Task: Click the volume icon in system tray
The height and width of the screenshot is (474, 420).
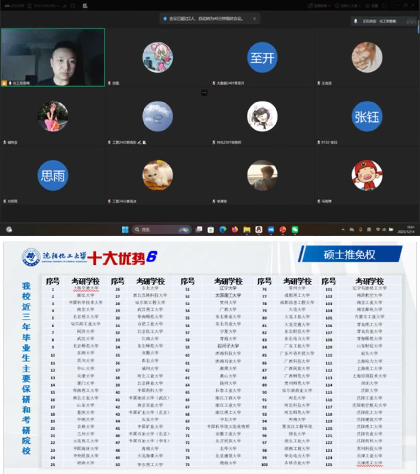Action: point(384,230)
